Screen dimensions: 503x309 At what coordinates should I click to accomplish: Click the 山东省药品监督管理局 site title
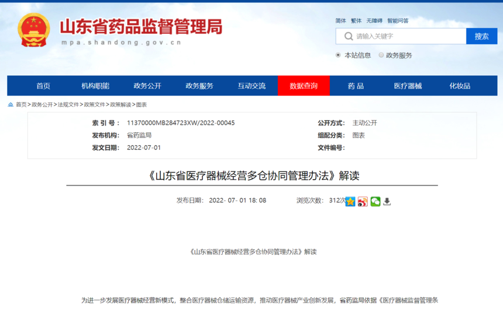point(141,27)
